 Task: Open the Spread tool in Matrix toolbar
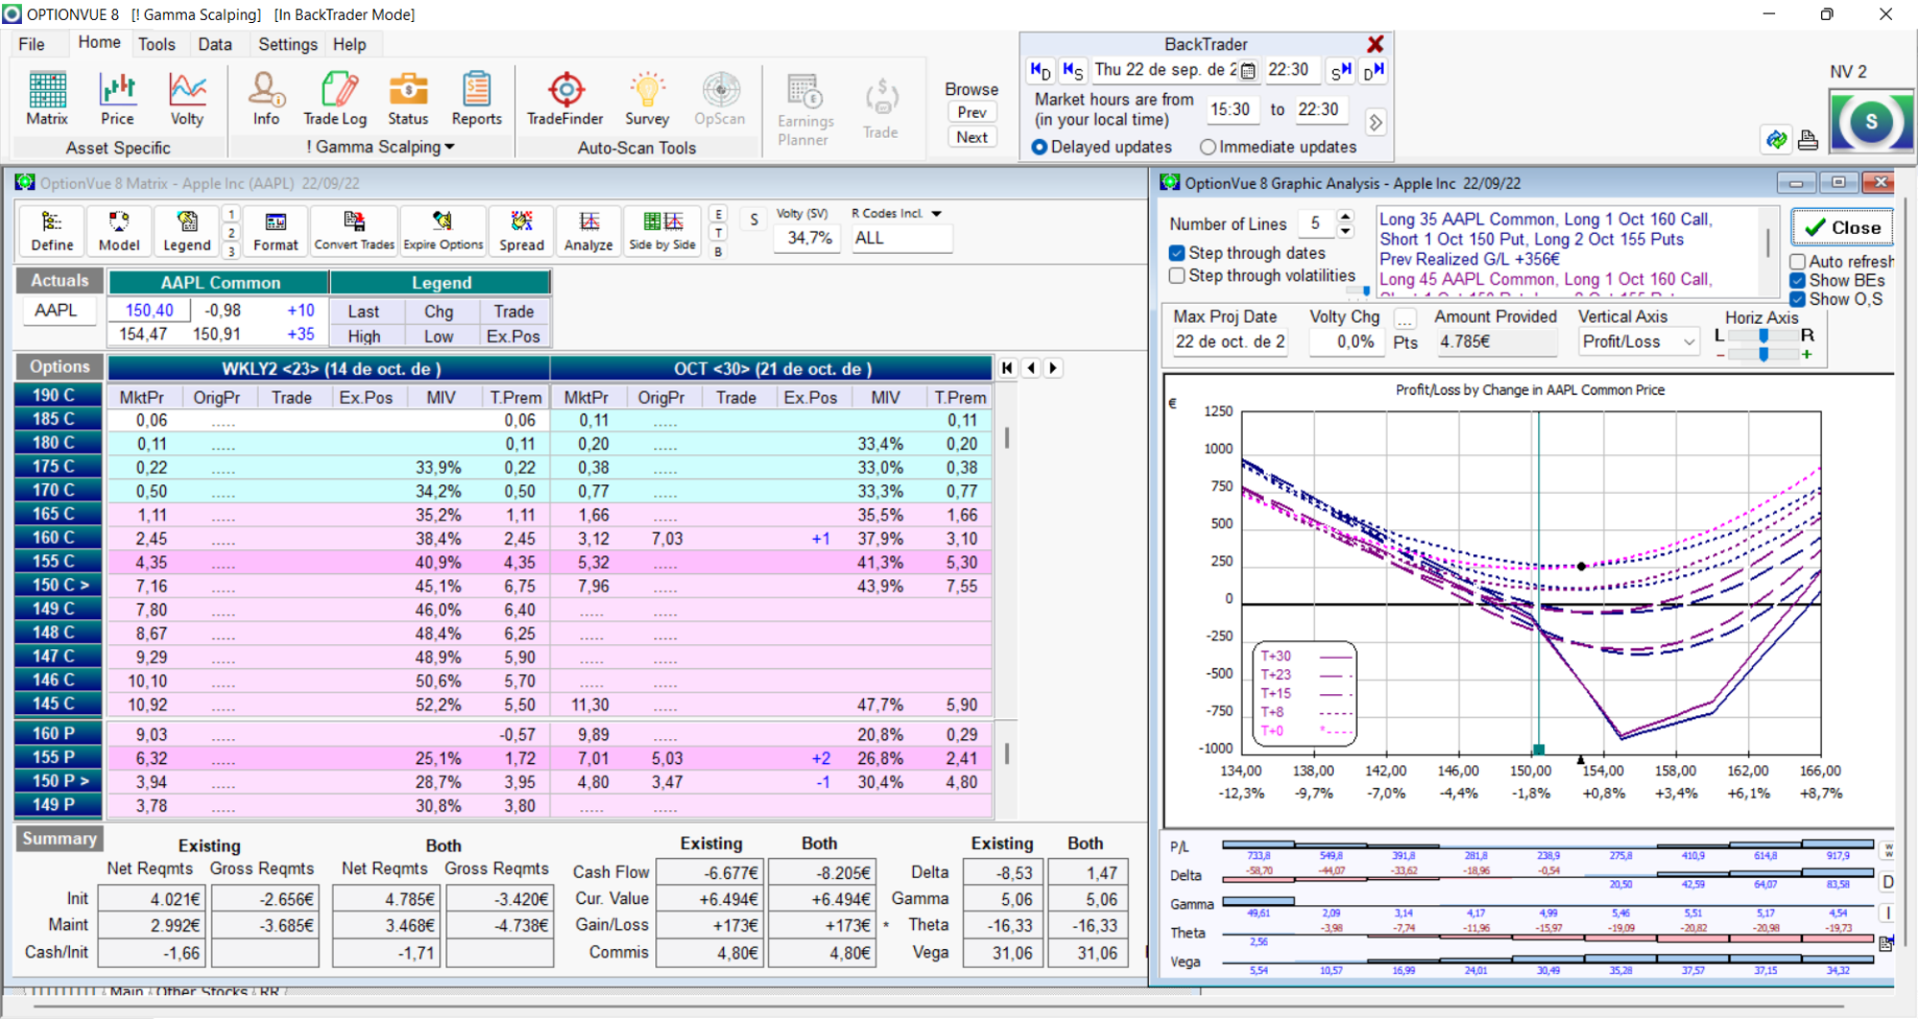(522, 232)
